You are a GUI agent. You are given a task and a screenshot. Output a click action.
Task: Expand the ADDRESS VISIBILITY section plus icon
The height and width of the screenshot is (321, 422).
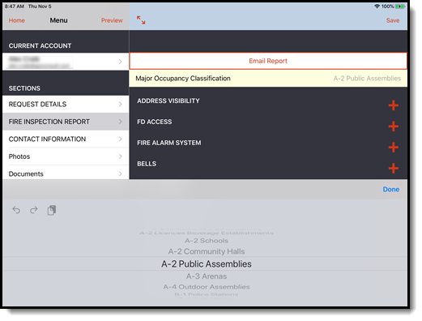click(393, 105)
